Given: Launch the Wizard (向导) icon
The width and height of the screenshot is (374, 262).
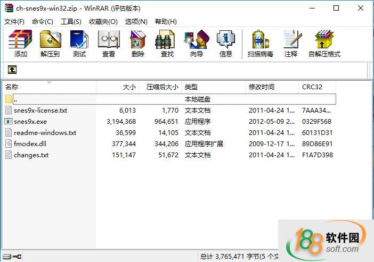Looking at the screenshot, I should coord(196,44).
